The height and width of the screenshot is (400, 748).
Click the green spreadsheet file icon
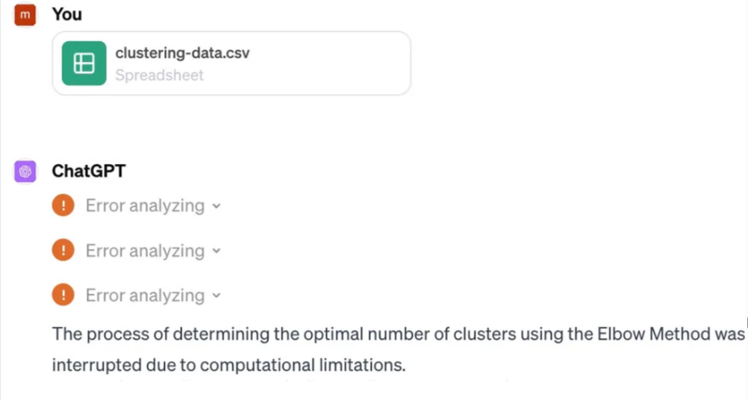(x=84, y=63)
